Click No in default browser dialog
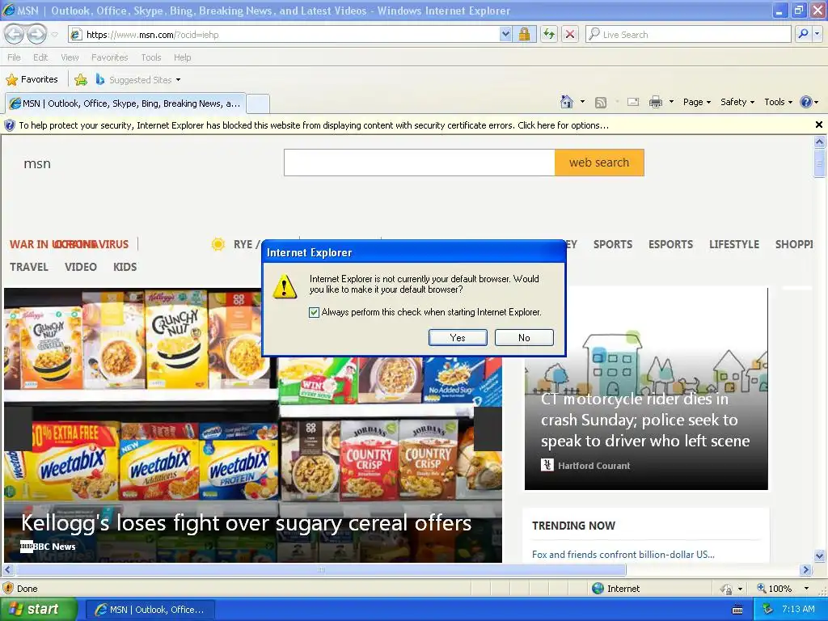828x621 pixels. pos(524,337)
